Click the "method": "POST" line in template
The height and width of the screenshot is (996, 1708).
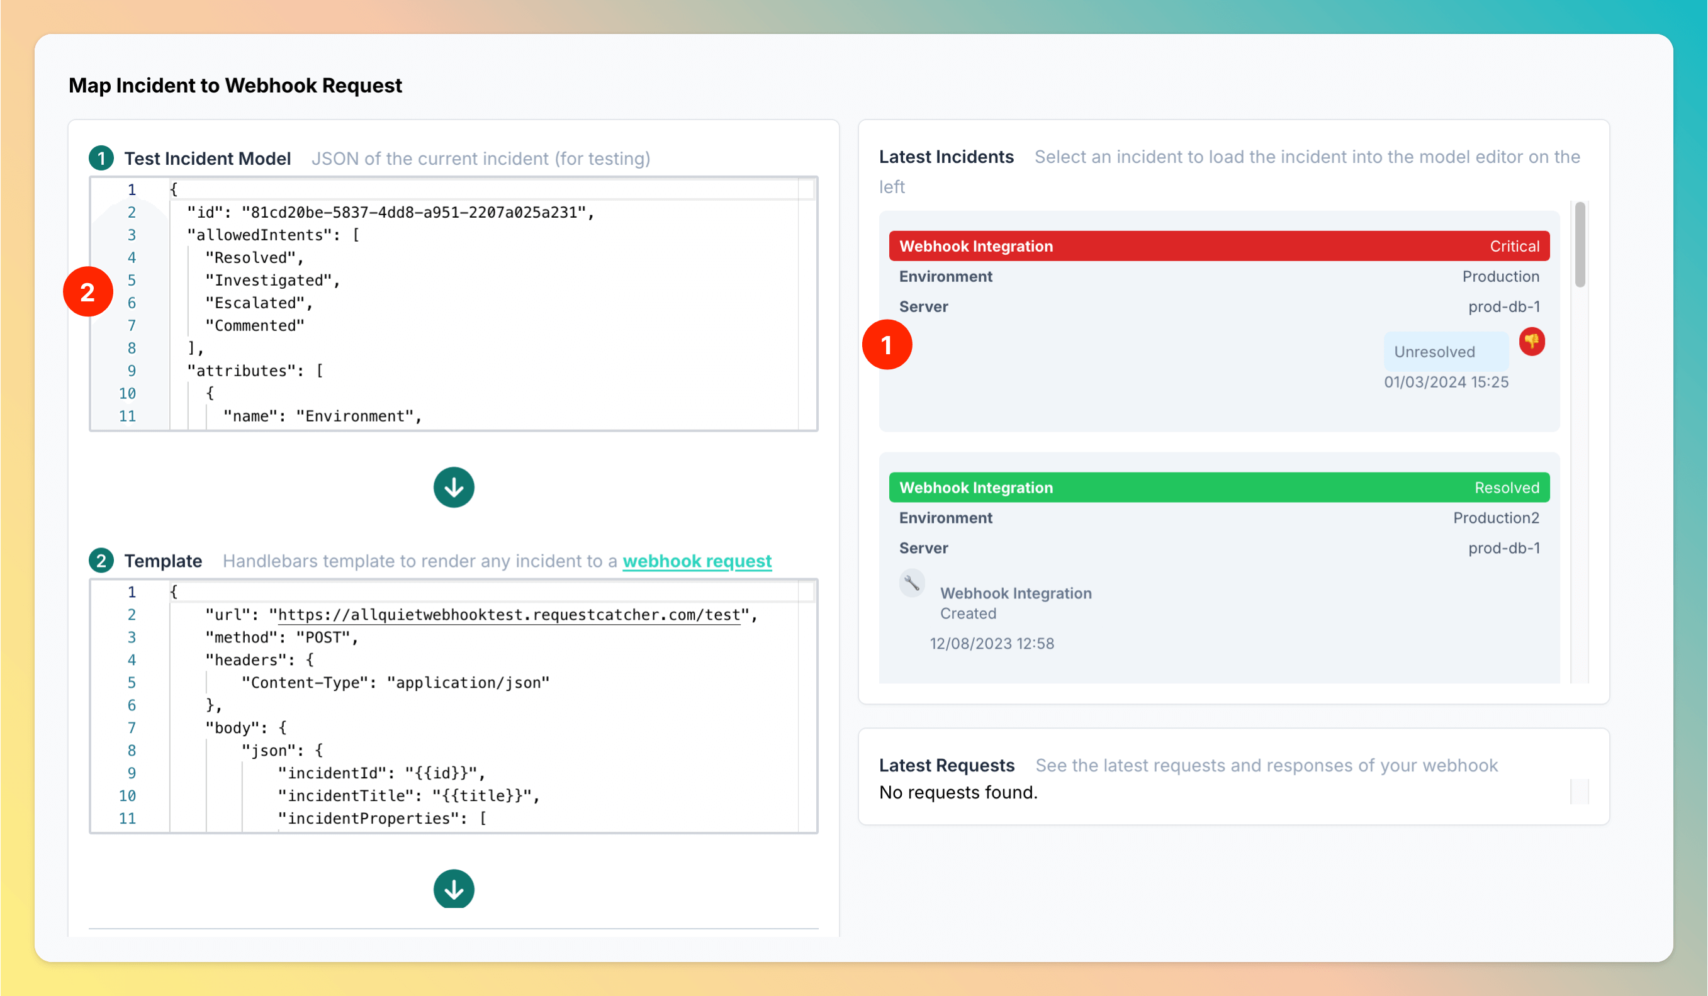pyautogui.click(x=281, y=637)
